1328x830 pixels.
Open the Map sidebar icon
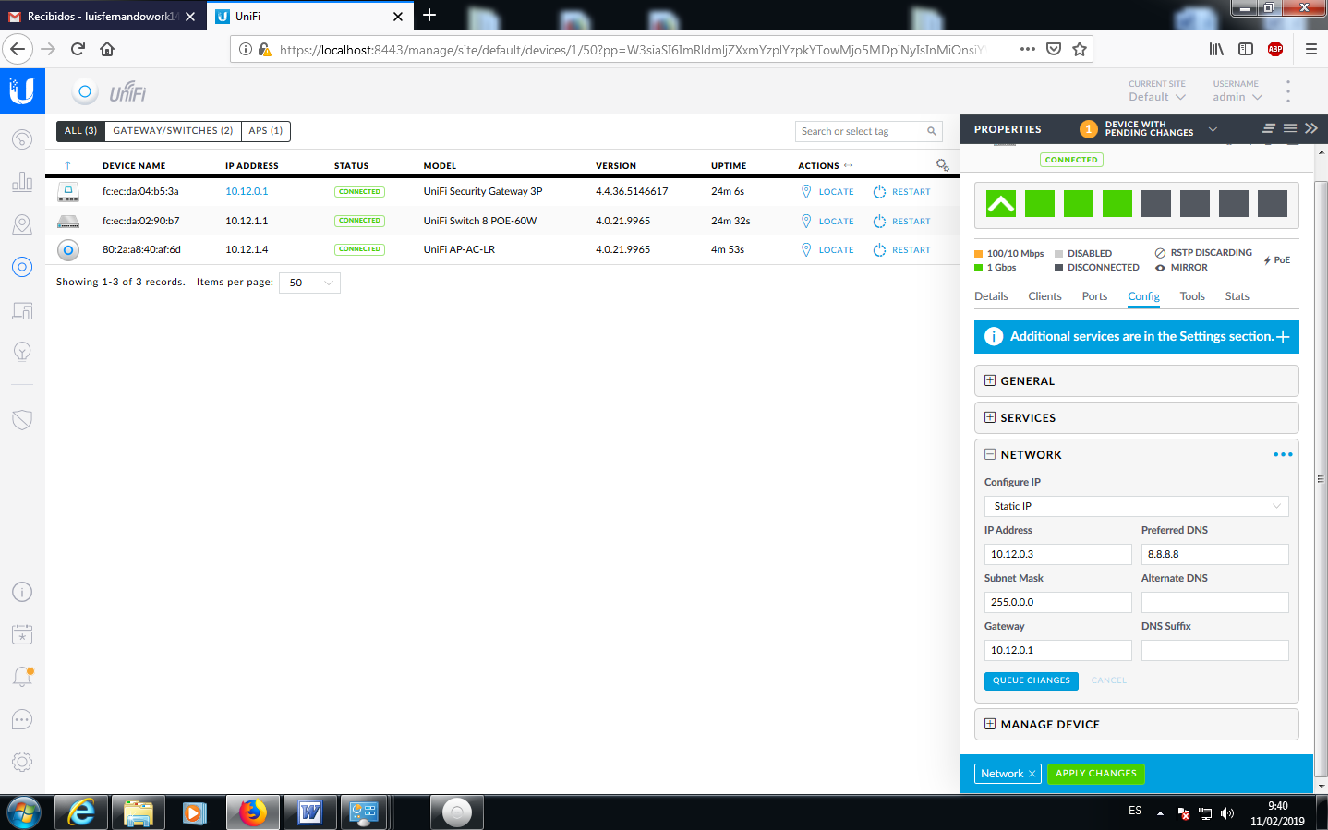22,224
